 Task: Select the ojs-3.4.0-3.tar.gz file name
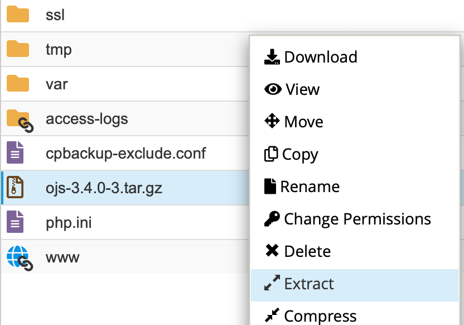click(104, 188)
